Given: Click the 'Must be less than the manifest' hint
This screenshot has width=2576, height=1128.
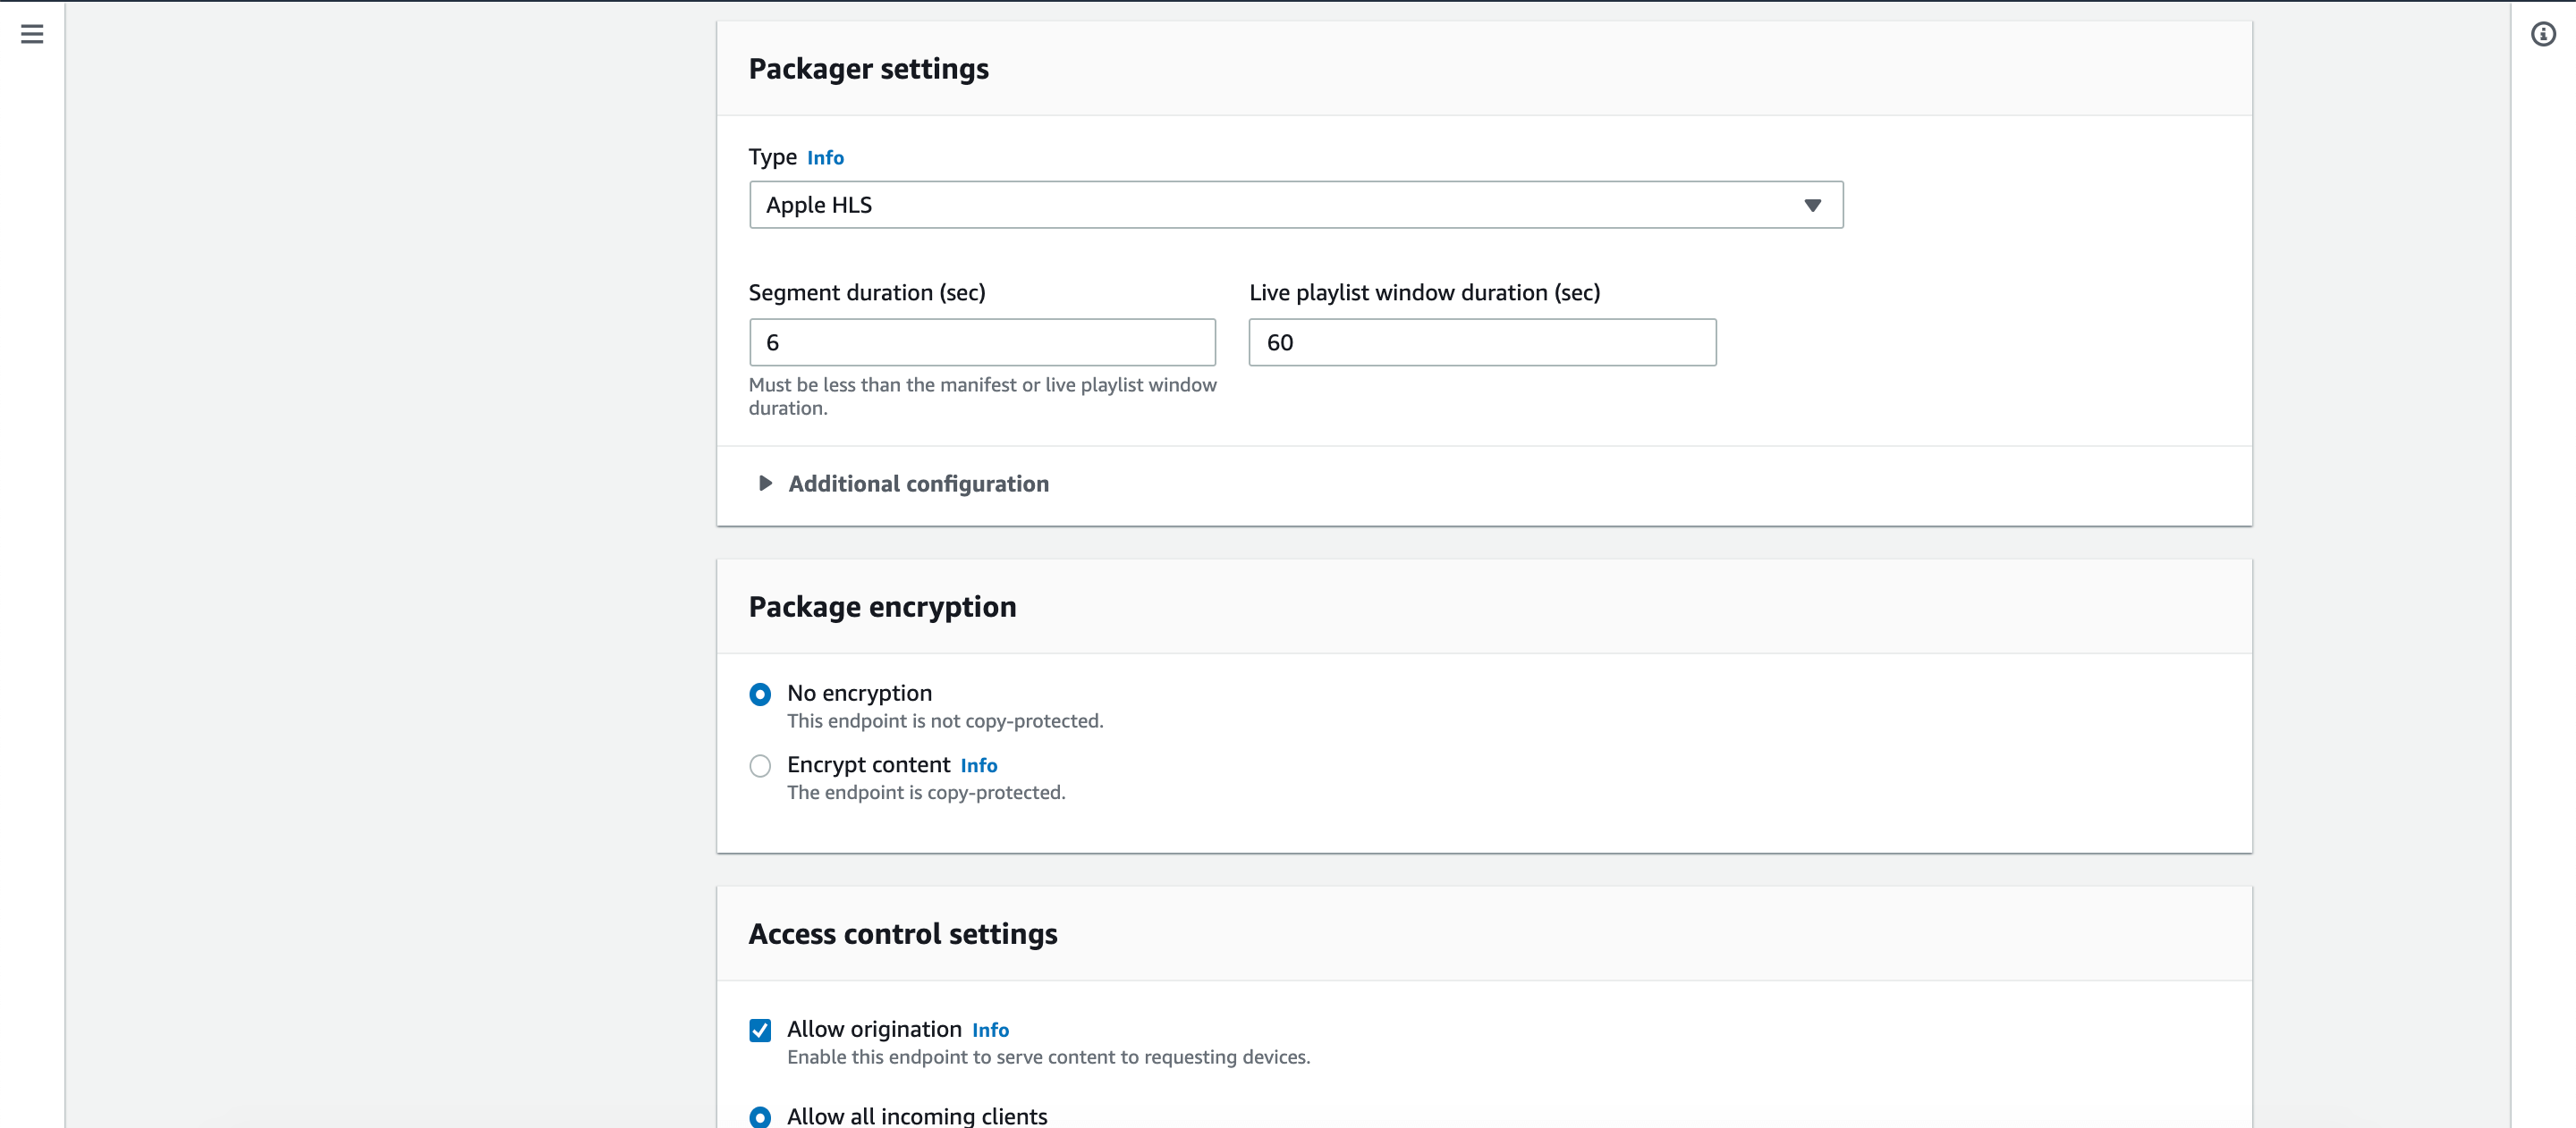Looking at the screenshot, I should click(982, 397).
